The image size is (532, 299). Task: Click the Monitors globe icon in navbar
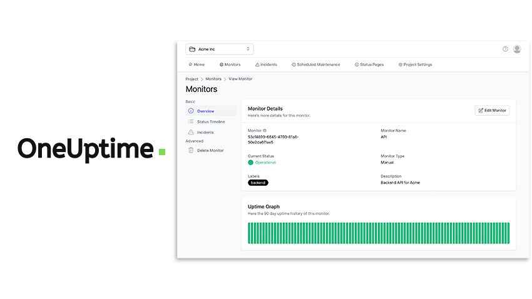tap(221, 64)
